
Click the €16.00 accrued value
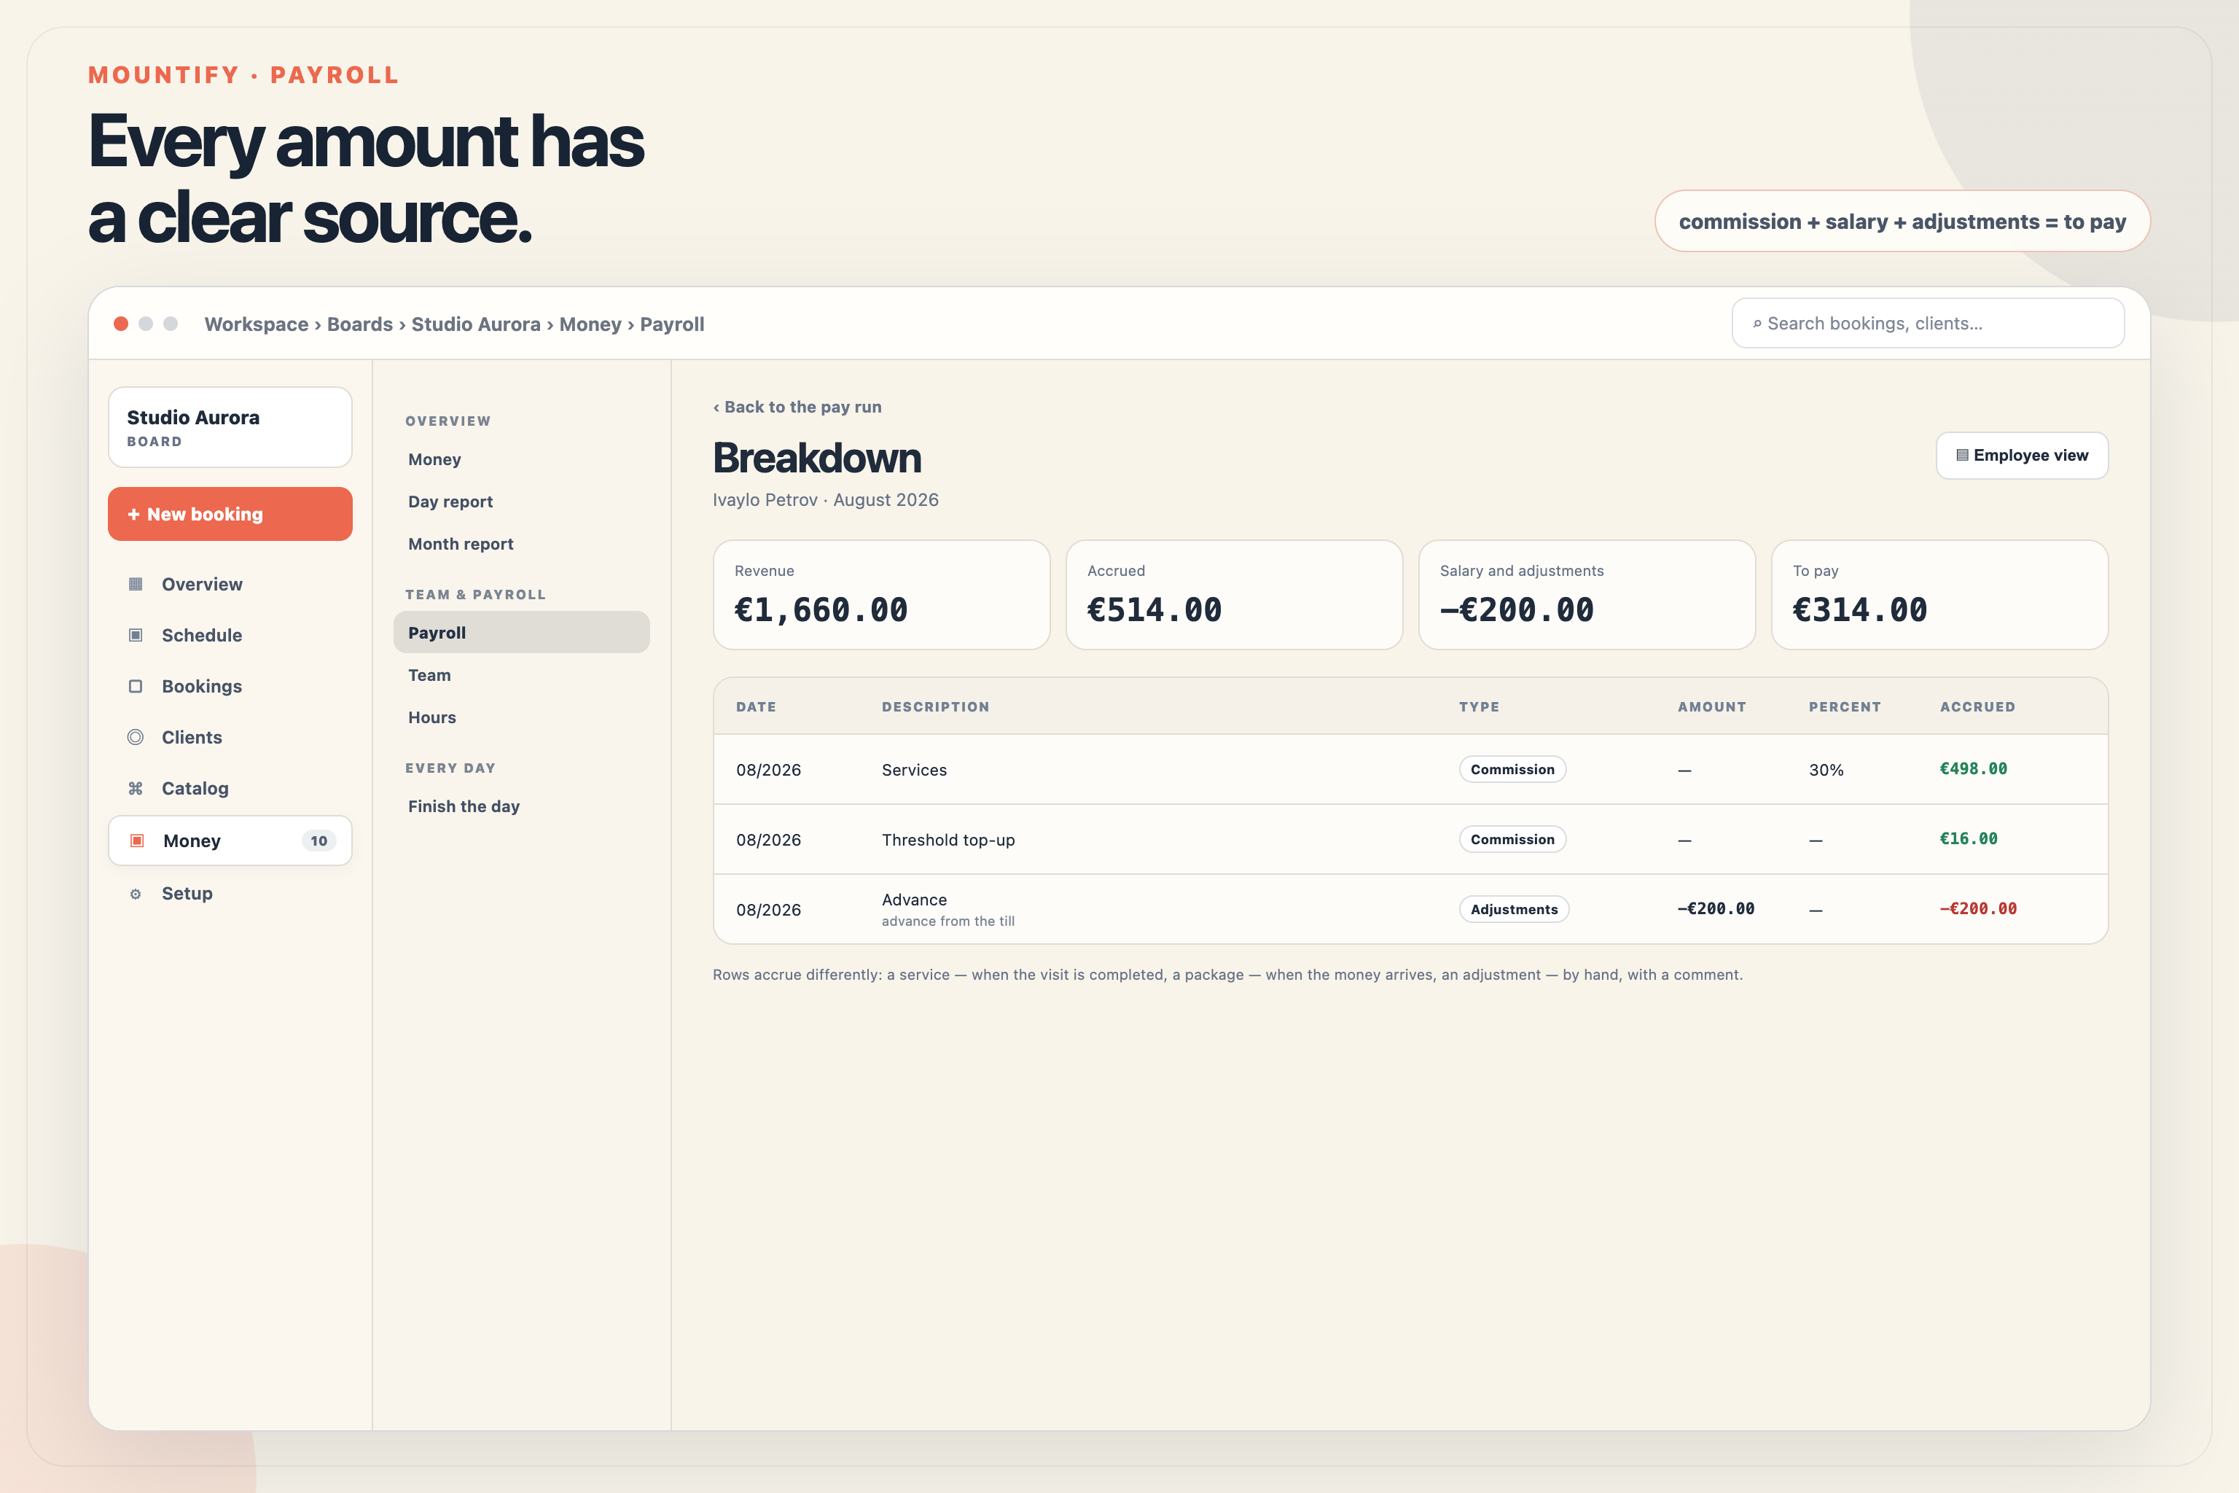click(1969, 839)
